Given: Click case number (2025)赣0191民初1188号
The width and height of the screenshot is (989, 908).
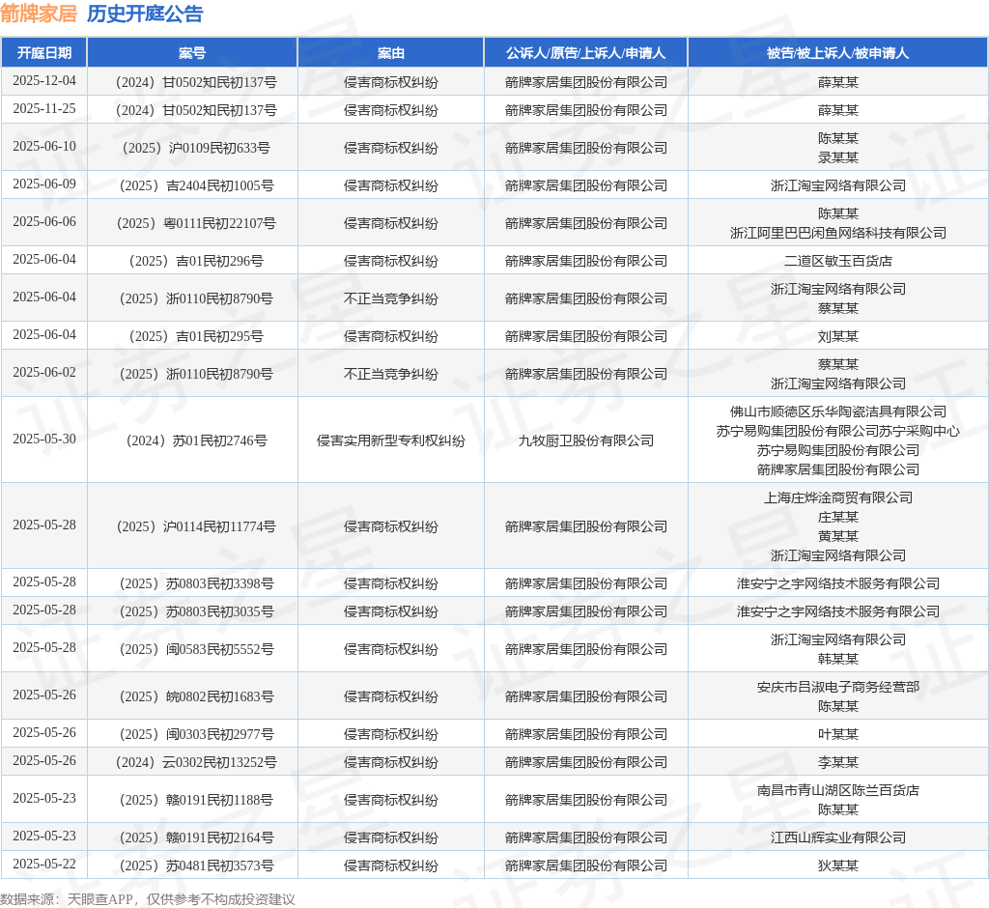Looking at the screenshot, I should (x=196, y=800).
